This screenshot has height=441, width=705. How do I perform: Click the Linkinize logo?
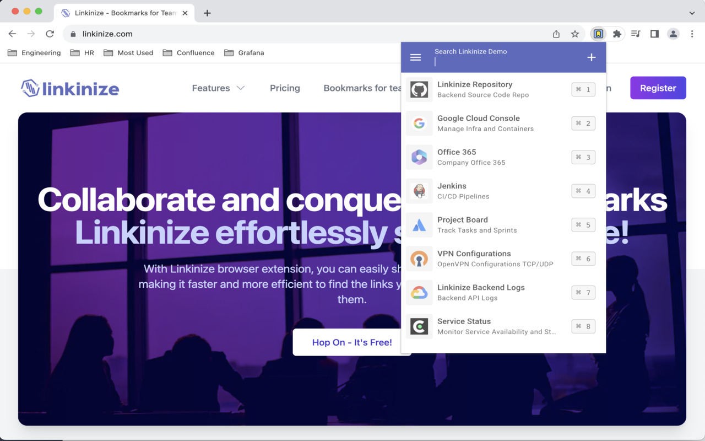(x=70, y=88)
